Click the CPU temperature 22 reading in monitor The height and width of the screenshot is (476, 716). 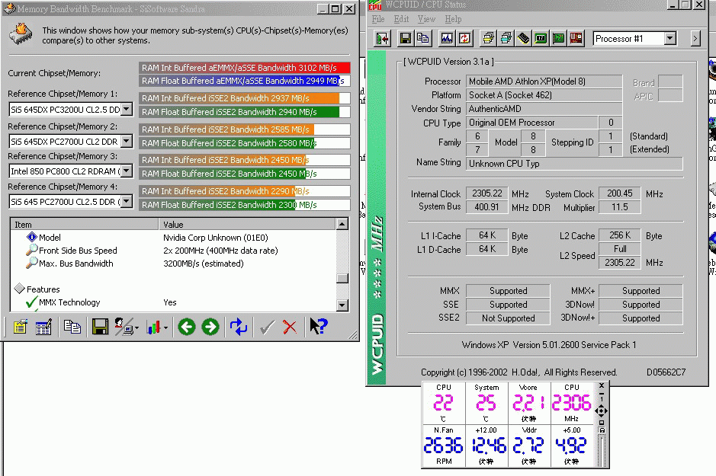[443, 403]
